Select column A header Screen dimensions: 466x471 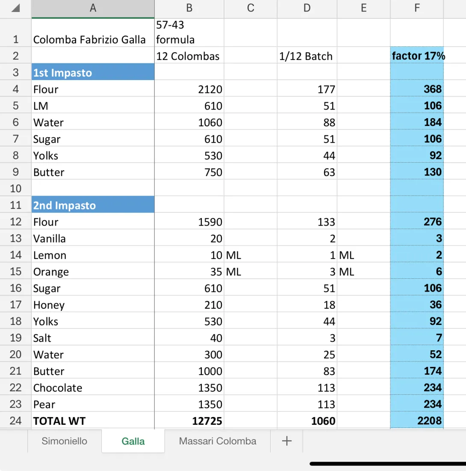[93, 9]
